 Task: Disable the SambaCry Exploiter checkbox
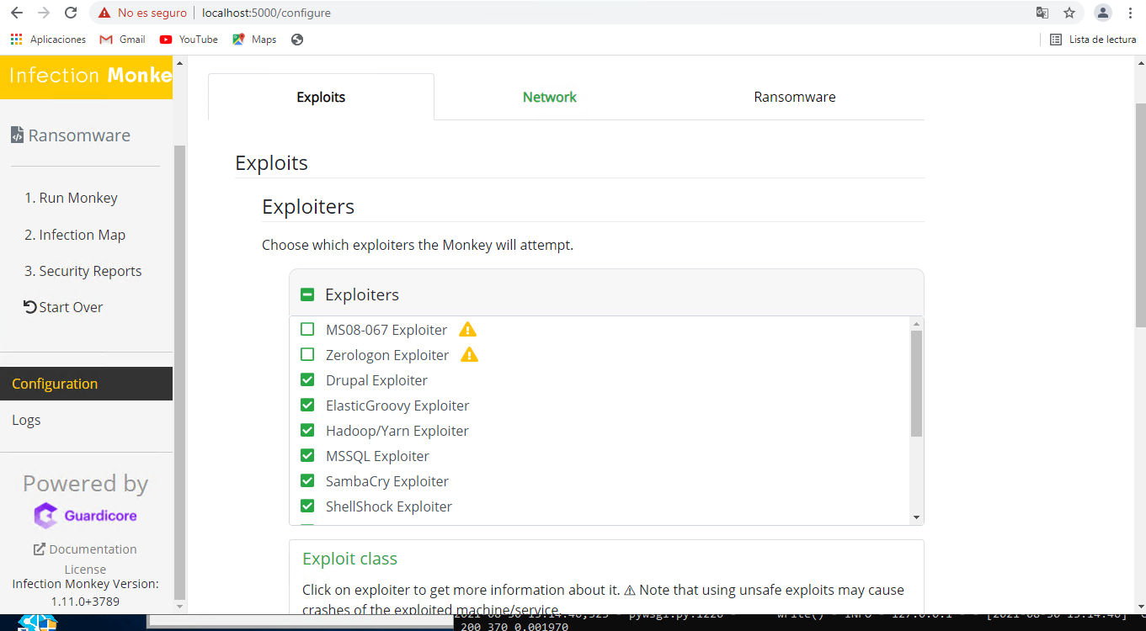coord(307,481)
